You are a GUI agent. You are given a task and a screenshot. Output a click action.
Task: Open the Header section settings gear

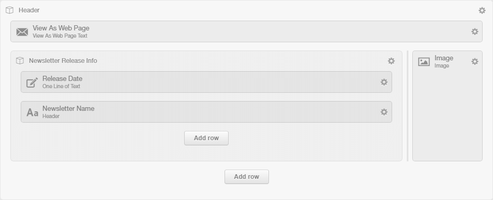click(x=482, y=10)
